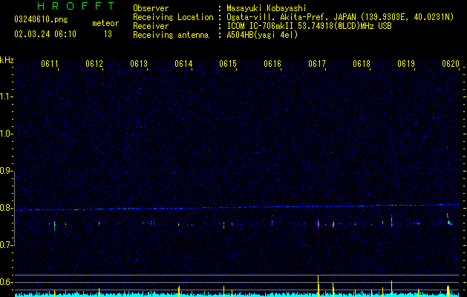Click the 0615 time marker
467x297 pixels.
[228, 64]
